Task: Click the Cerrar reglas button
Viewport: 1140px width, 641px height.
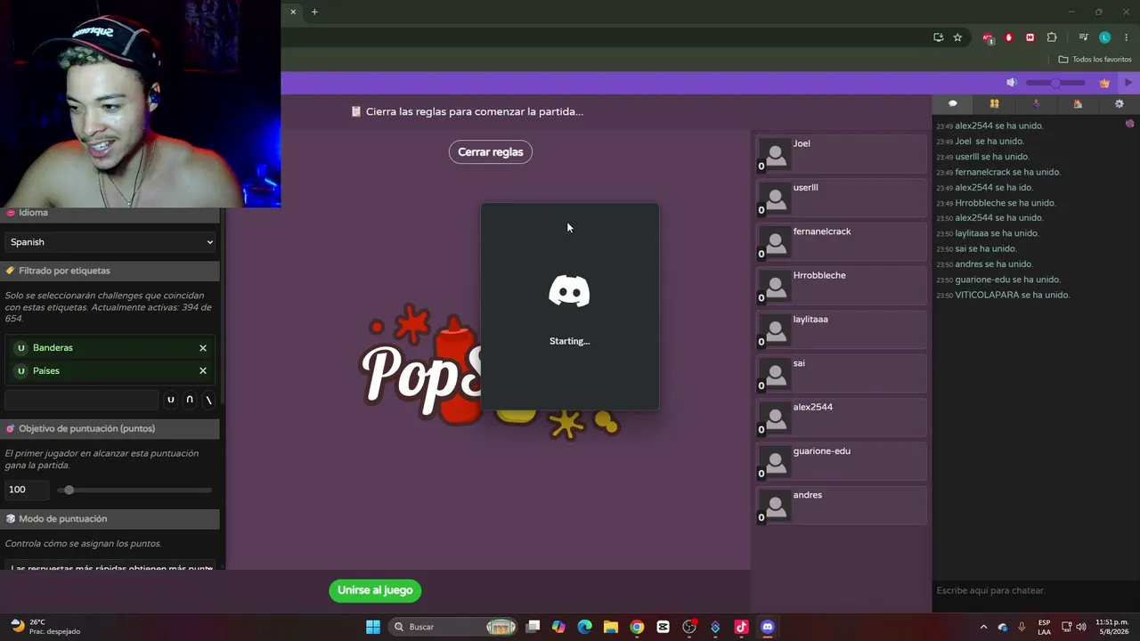Action: 491,152
